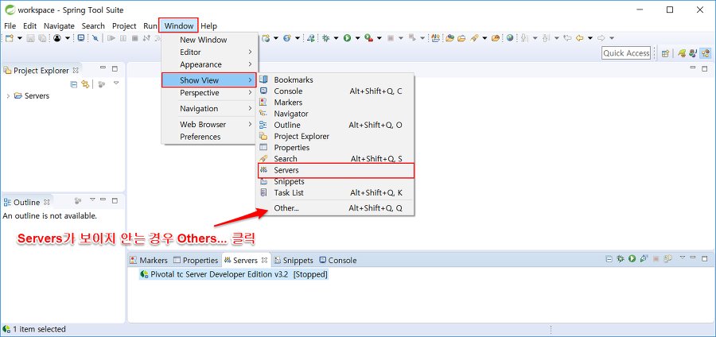Select Search in Show View submenu
Image resolution: width=716 pixels, height=337 pixels.
point(336,159)
